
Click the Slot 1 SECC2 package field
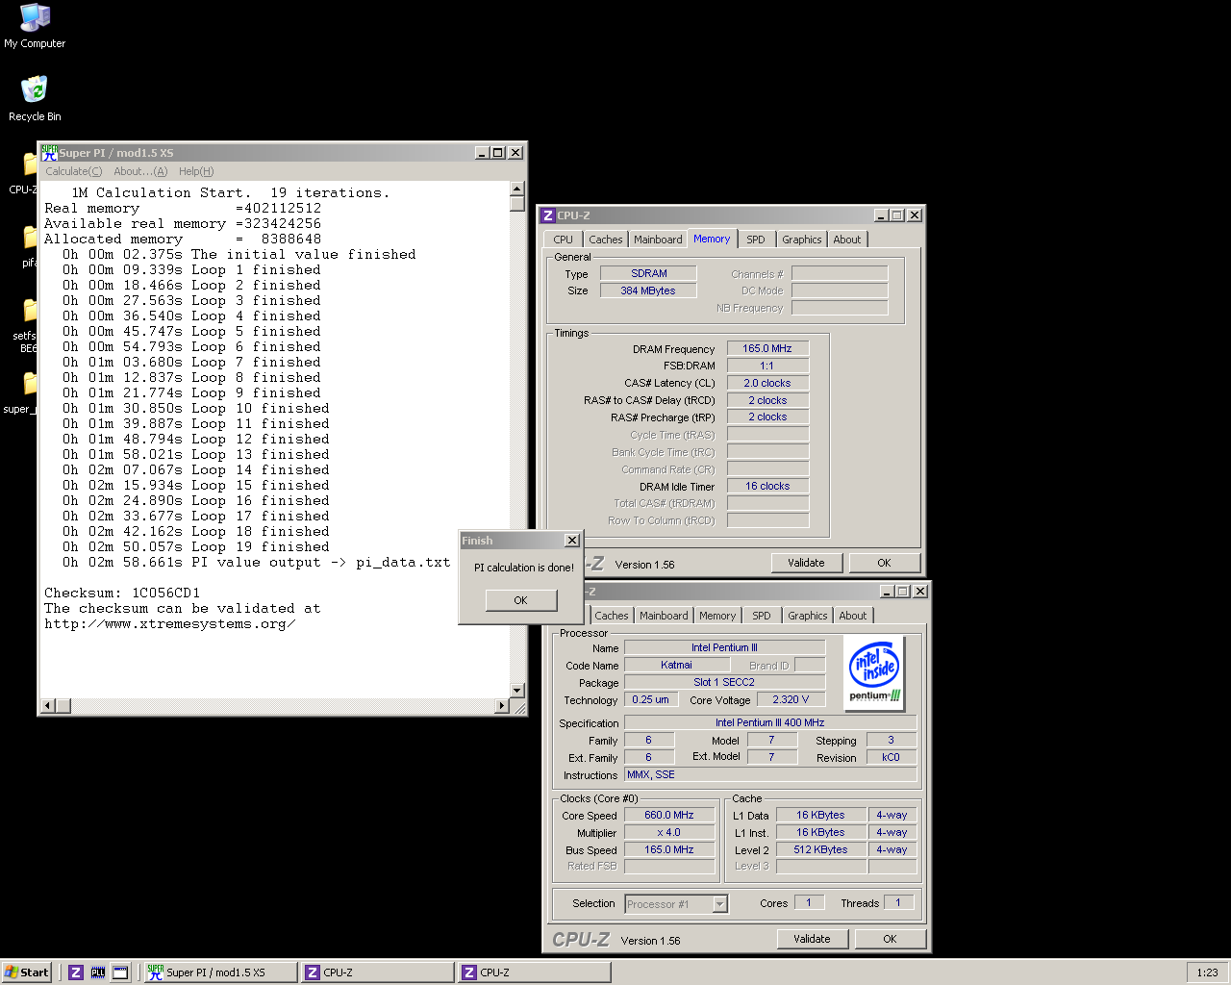pyautogui.click(x=724, y=682)
